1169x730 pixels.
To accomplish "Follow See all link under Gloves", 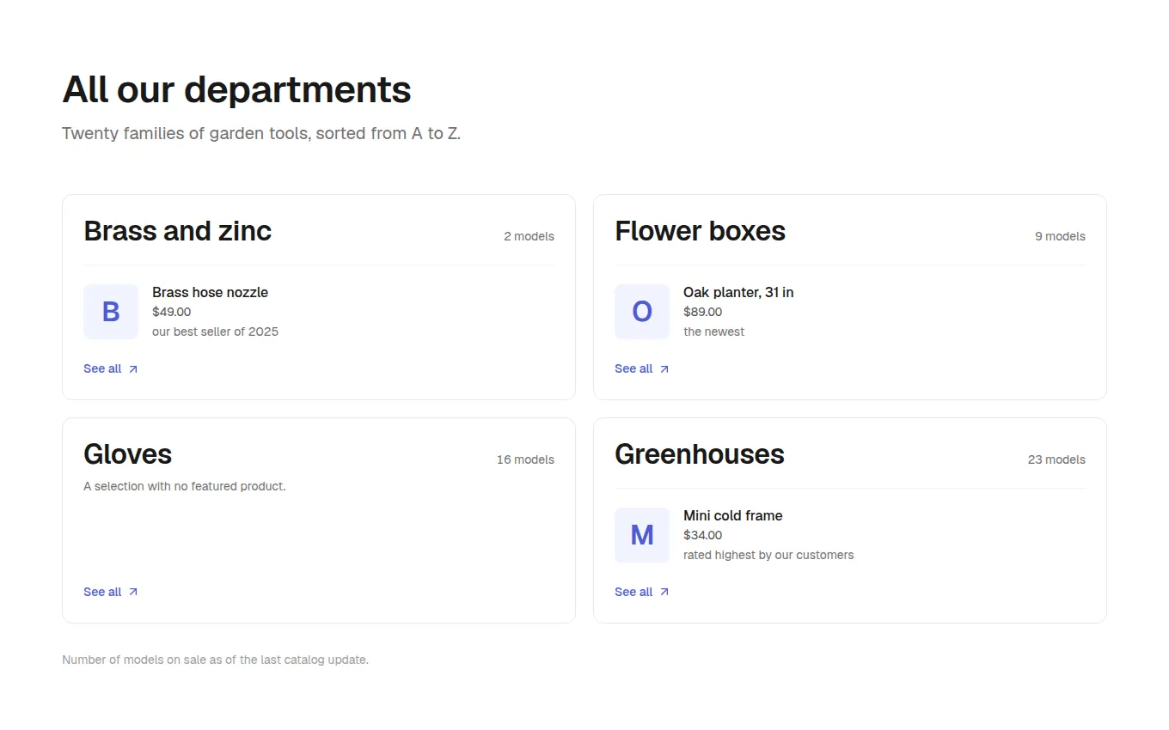I will click(111, 592).
